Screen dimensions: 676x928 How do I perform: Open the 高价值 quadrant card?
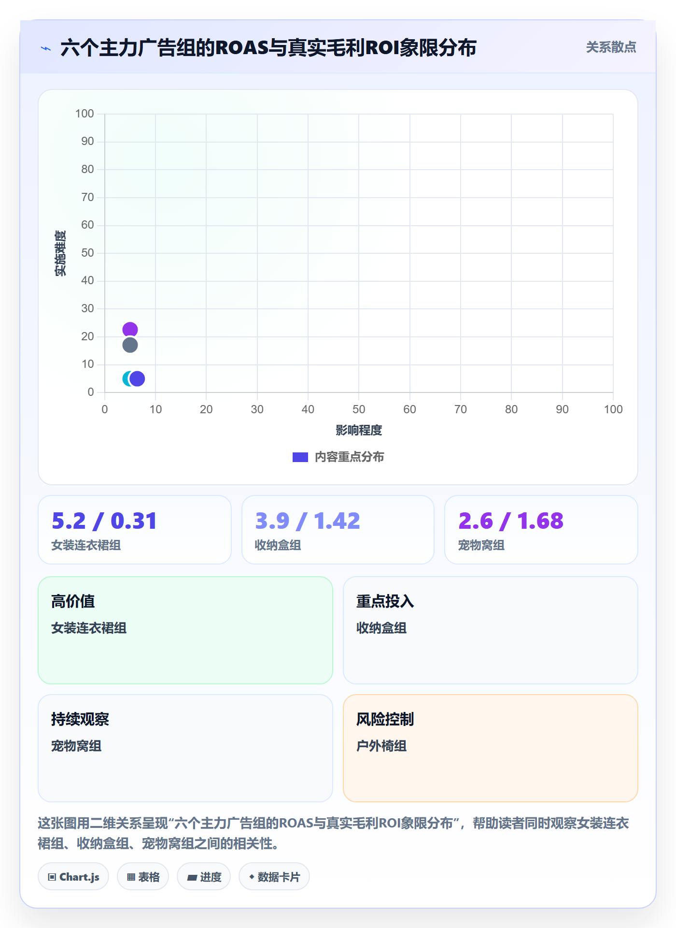[185, 630]
